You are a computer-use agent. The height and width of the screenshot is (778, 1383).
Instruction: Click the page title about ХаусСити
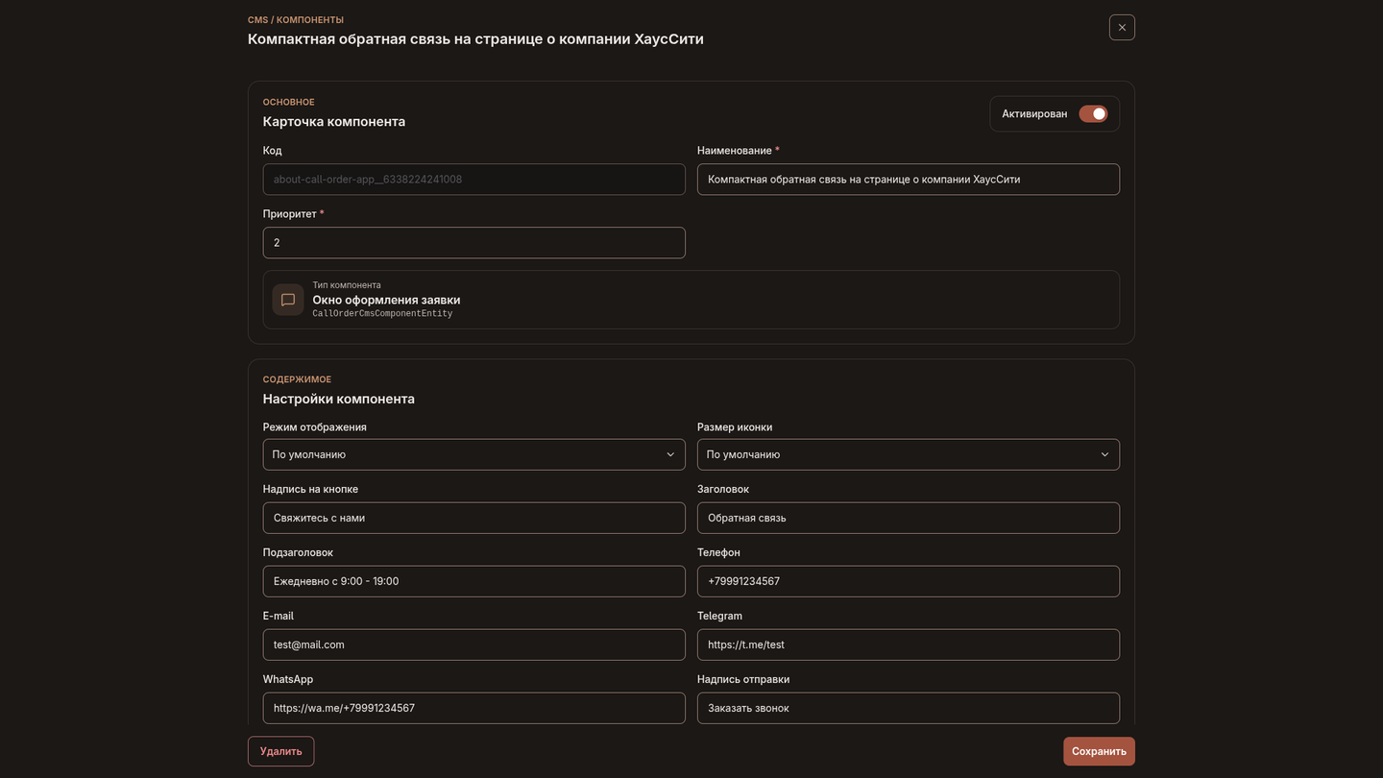[475, 39]
